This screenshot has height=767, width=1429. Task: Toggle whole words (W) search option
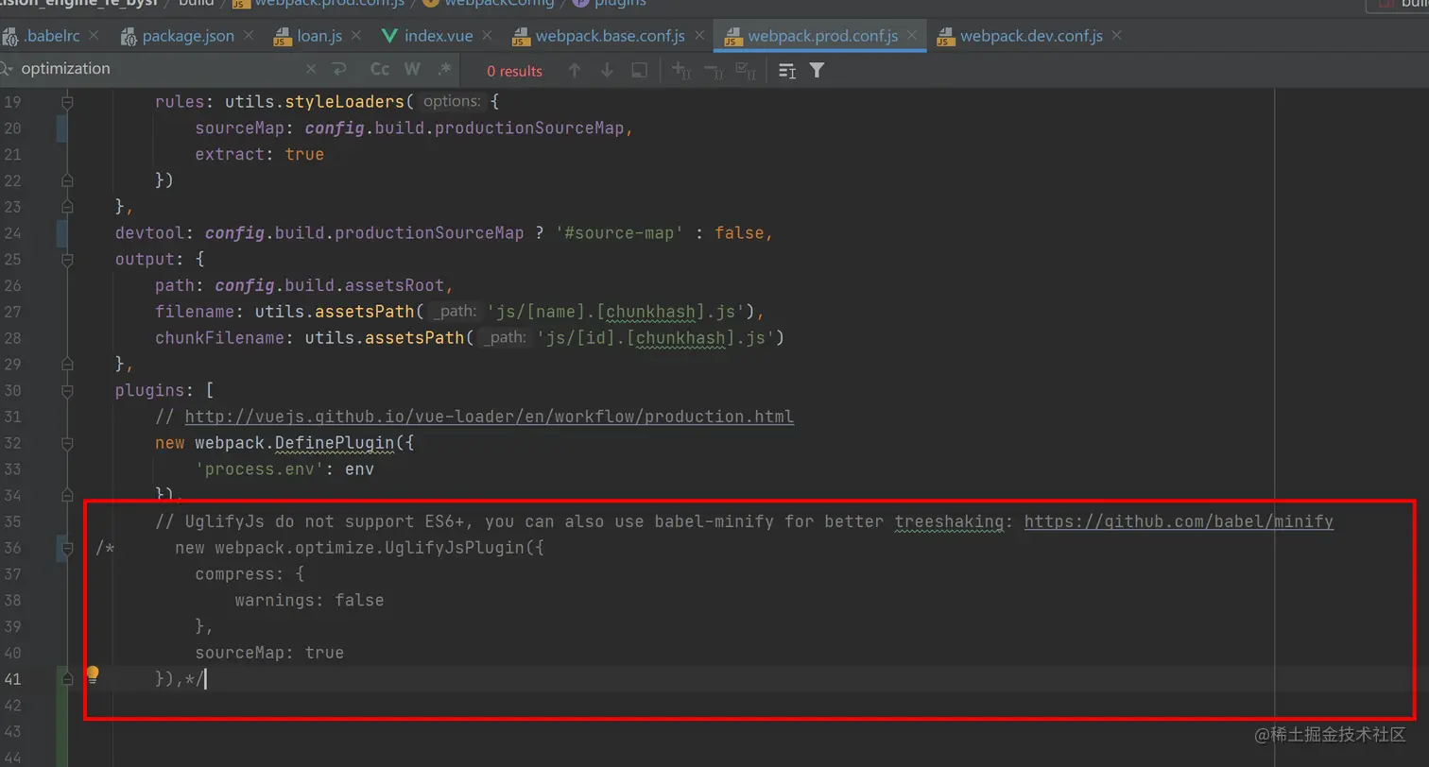tap(412, 69)
